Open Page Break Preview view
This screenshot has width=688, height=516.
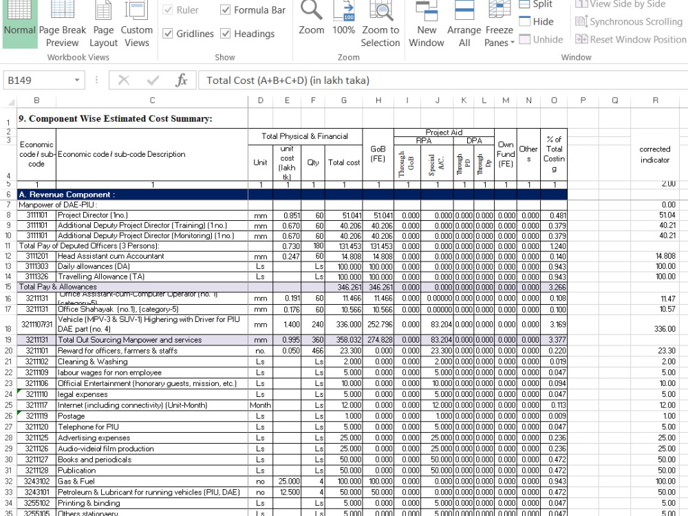[x=63, y=24]
